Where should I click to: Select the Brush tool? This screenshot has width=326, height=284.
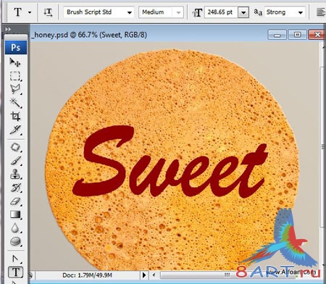pos(16,161)
